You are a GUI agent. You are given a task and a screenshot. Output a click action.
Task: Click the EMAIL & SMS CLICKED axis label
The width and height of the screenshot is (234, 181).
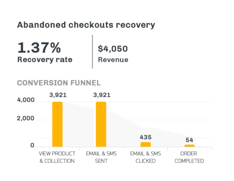coord(145,157)
